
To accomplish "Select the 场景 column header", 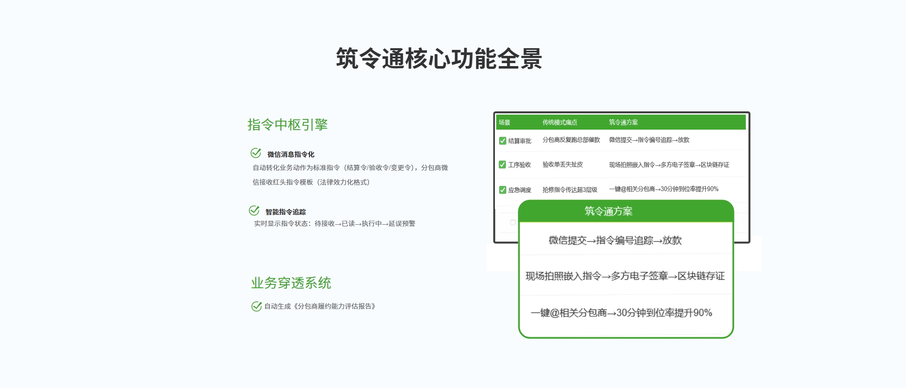I will click(504, 122).
